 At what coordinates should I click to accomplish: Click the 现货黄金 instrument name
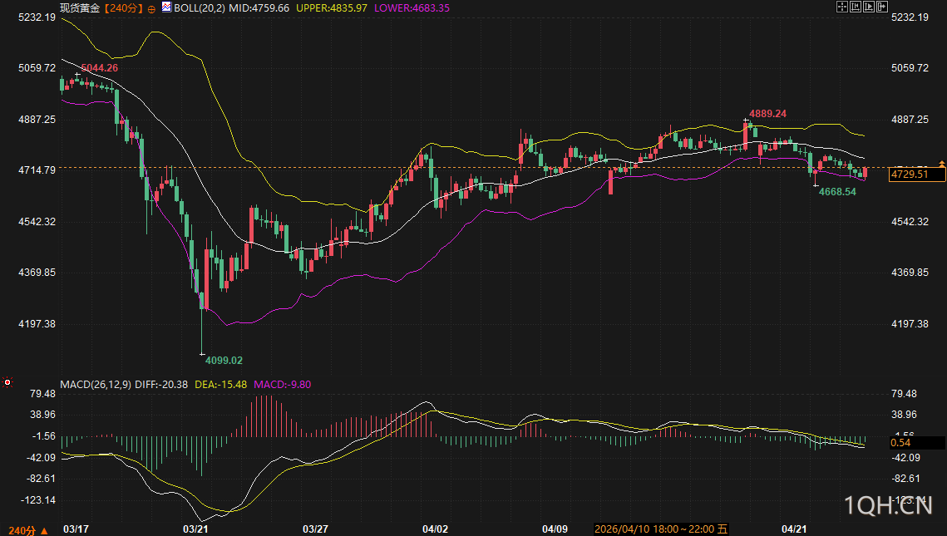(x=80, y=7)
